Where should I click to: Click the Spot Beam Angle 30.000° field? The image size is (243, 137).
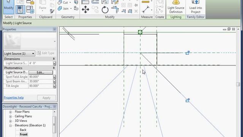click(x=41, y=81)
